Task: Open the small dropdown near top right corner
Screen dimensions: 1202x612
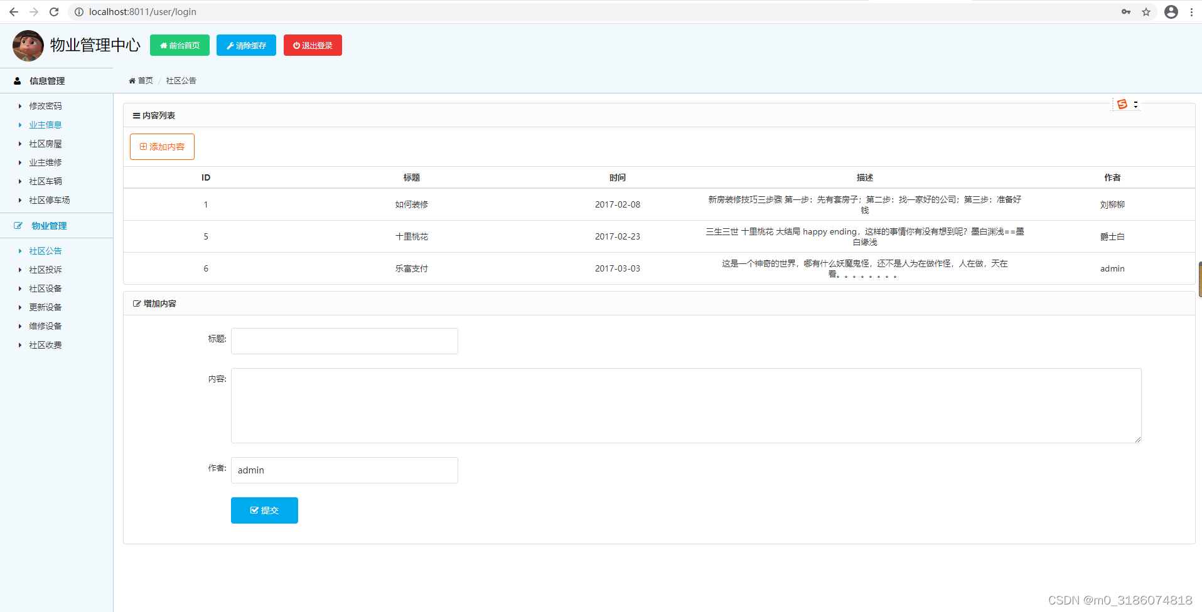Action: (x=1136, y=104)
